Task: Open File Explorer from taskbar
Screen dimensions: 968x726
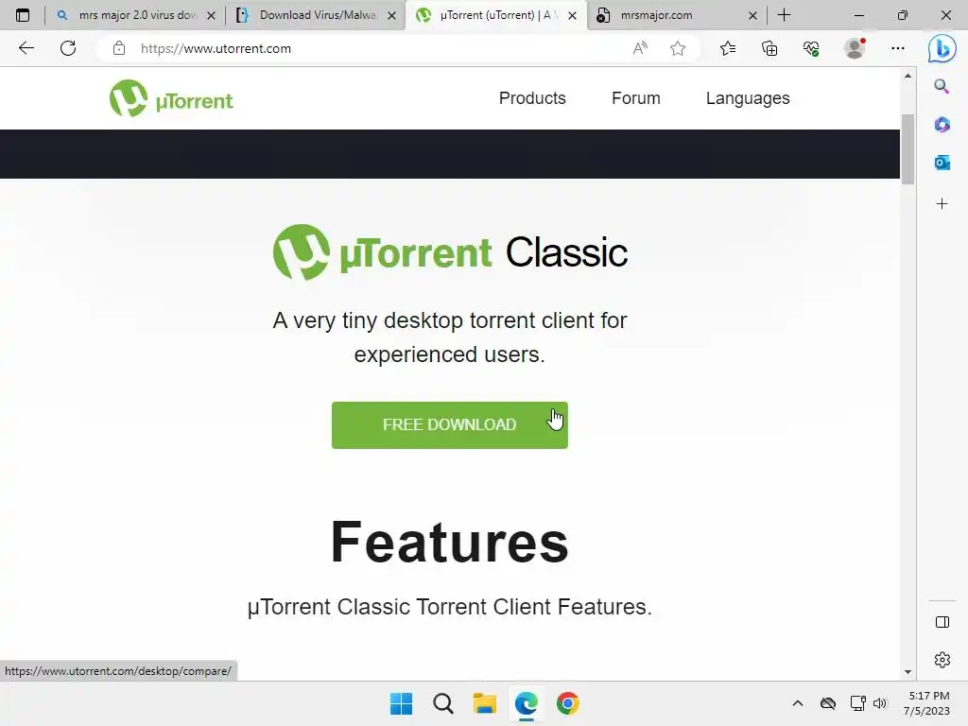Action: point(485,703)
